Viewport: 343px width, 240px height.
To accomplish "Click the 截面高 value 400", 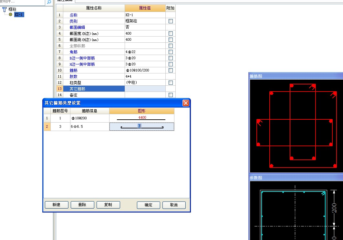I will [x=145, y=39].
